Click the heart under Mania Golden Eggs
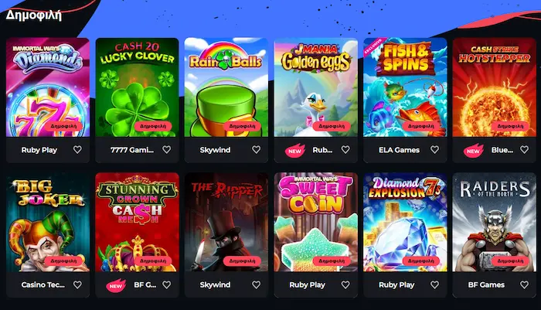 click(345, 149)
